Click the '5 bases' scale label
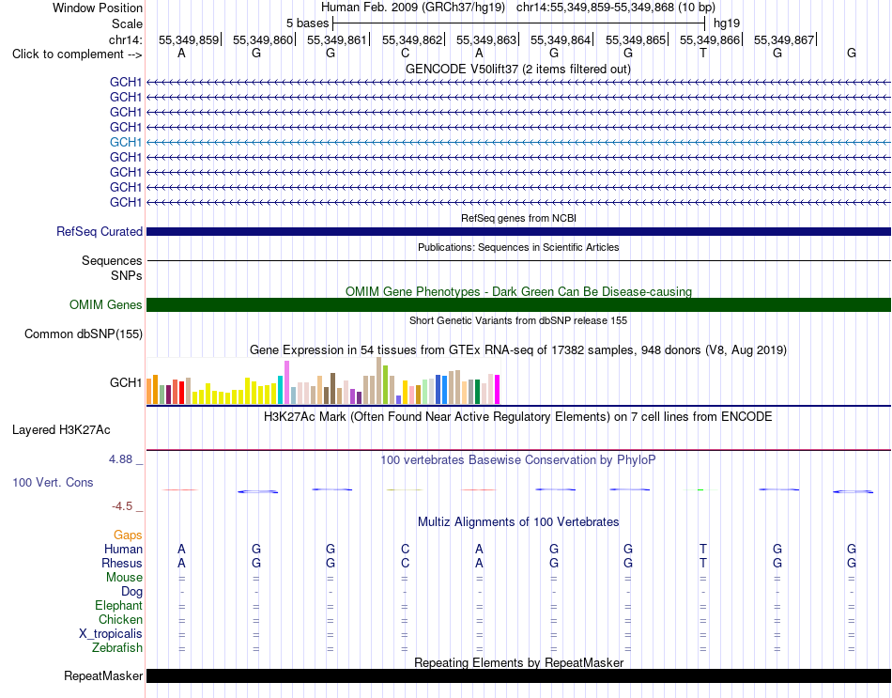Screen dimensions: 892x698 (x=307, y=23)
